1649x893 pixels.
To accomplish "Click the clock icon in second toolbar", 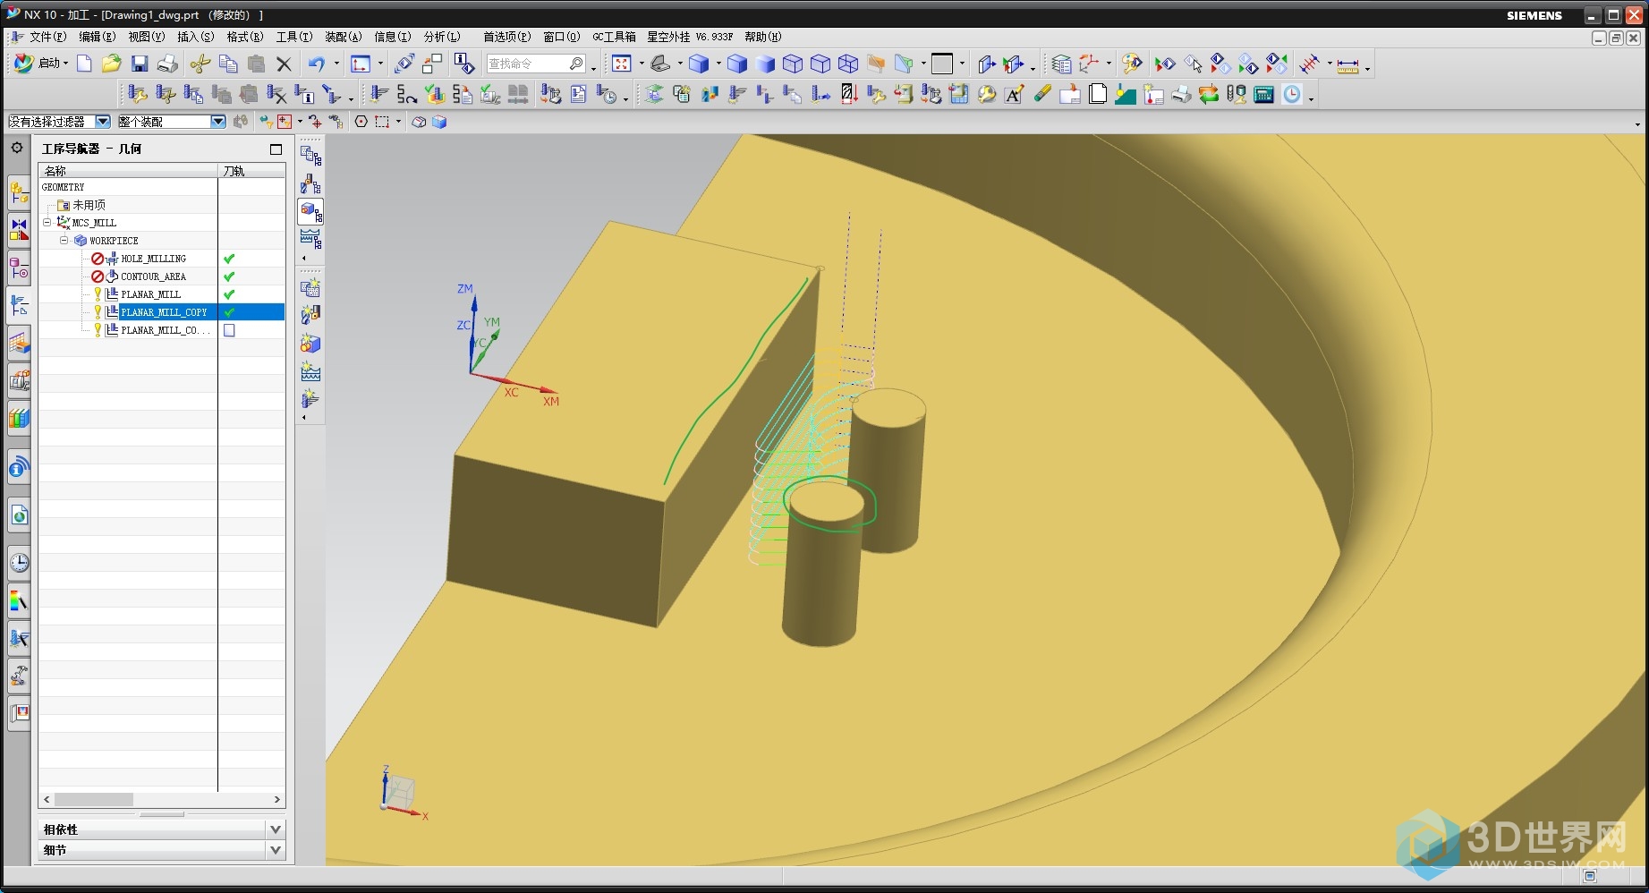I will click(x=1292, y=94).
